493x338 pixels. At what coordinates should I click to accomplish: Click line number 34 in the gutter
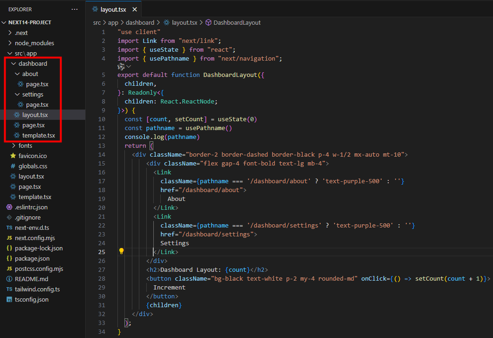(102, 331)
